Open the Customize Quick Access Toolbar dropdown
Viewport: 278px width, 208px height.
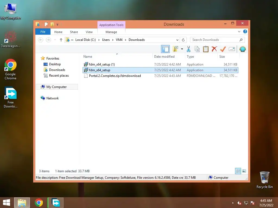[58, 24]
